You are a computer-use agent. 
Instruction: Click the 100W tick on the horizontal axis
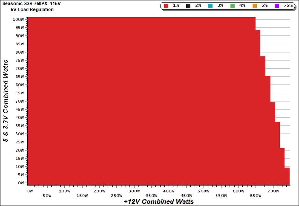point(65,191)
